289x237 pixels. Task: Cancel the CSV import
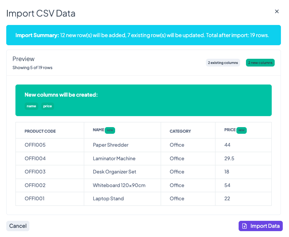click(x=18, y=226)
